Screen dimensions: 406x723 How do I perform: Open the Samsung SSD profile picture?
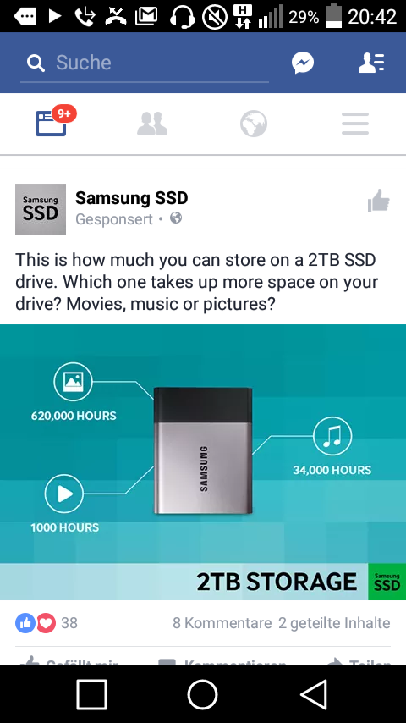point(41,209)
